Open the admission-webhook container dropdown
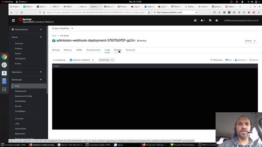The height and width of the screenshot is (147, 262). tap(82, 60)
